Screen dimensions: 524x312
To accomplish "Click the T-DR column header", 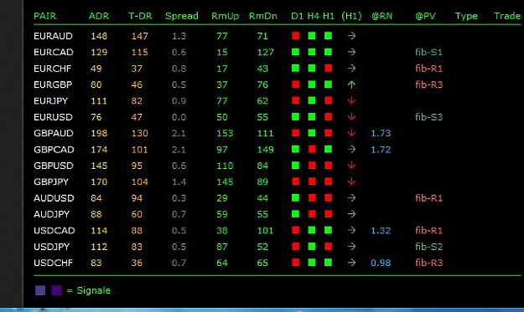I will pyautogui.click(x=140, y=16).
